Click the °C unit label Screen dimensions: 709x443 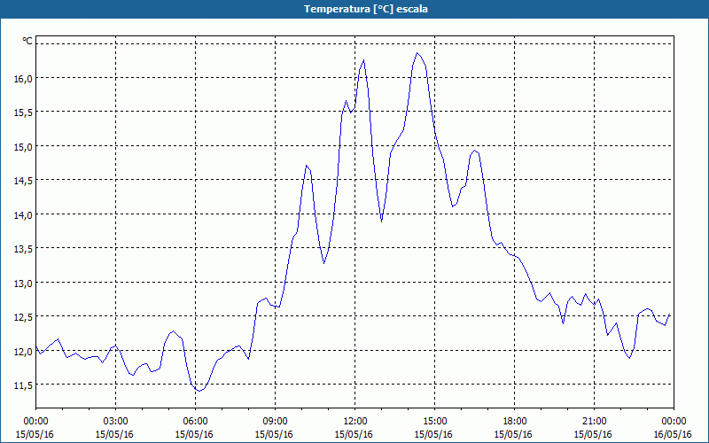tap(27, 41)
